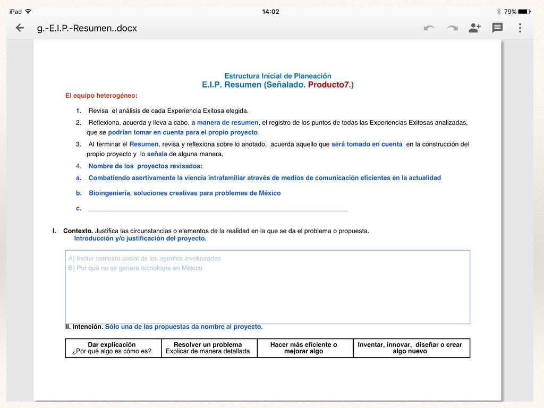The image size is (544, 408).
Task: Tap the clock showing 14:02
Action: click(x=270, y=12)
